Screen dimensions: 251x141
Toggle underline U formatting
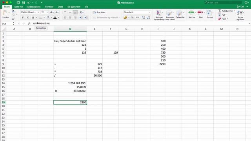33,18
